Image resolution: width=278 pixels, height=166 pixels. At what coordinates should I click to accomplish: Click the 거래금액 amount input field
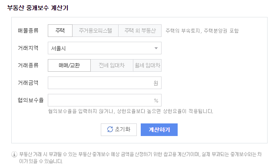pyautogui.click(x=105, y=83)
